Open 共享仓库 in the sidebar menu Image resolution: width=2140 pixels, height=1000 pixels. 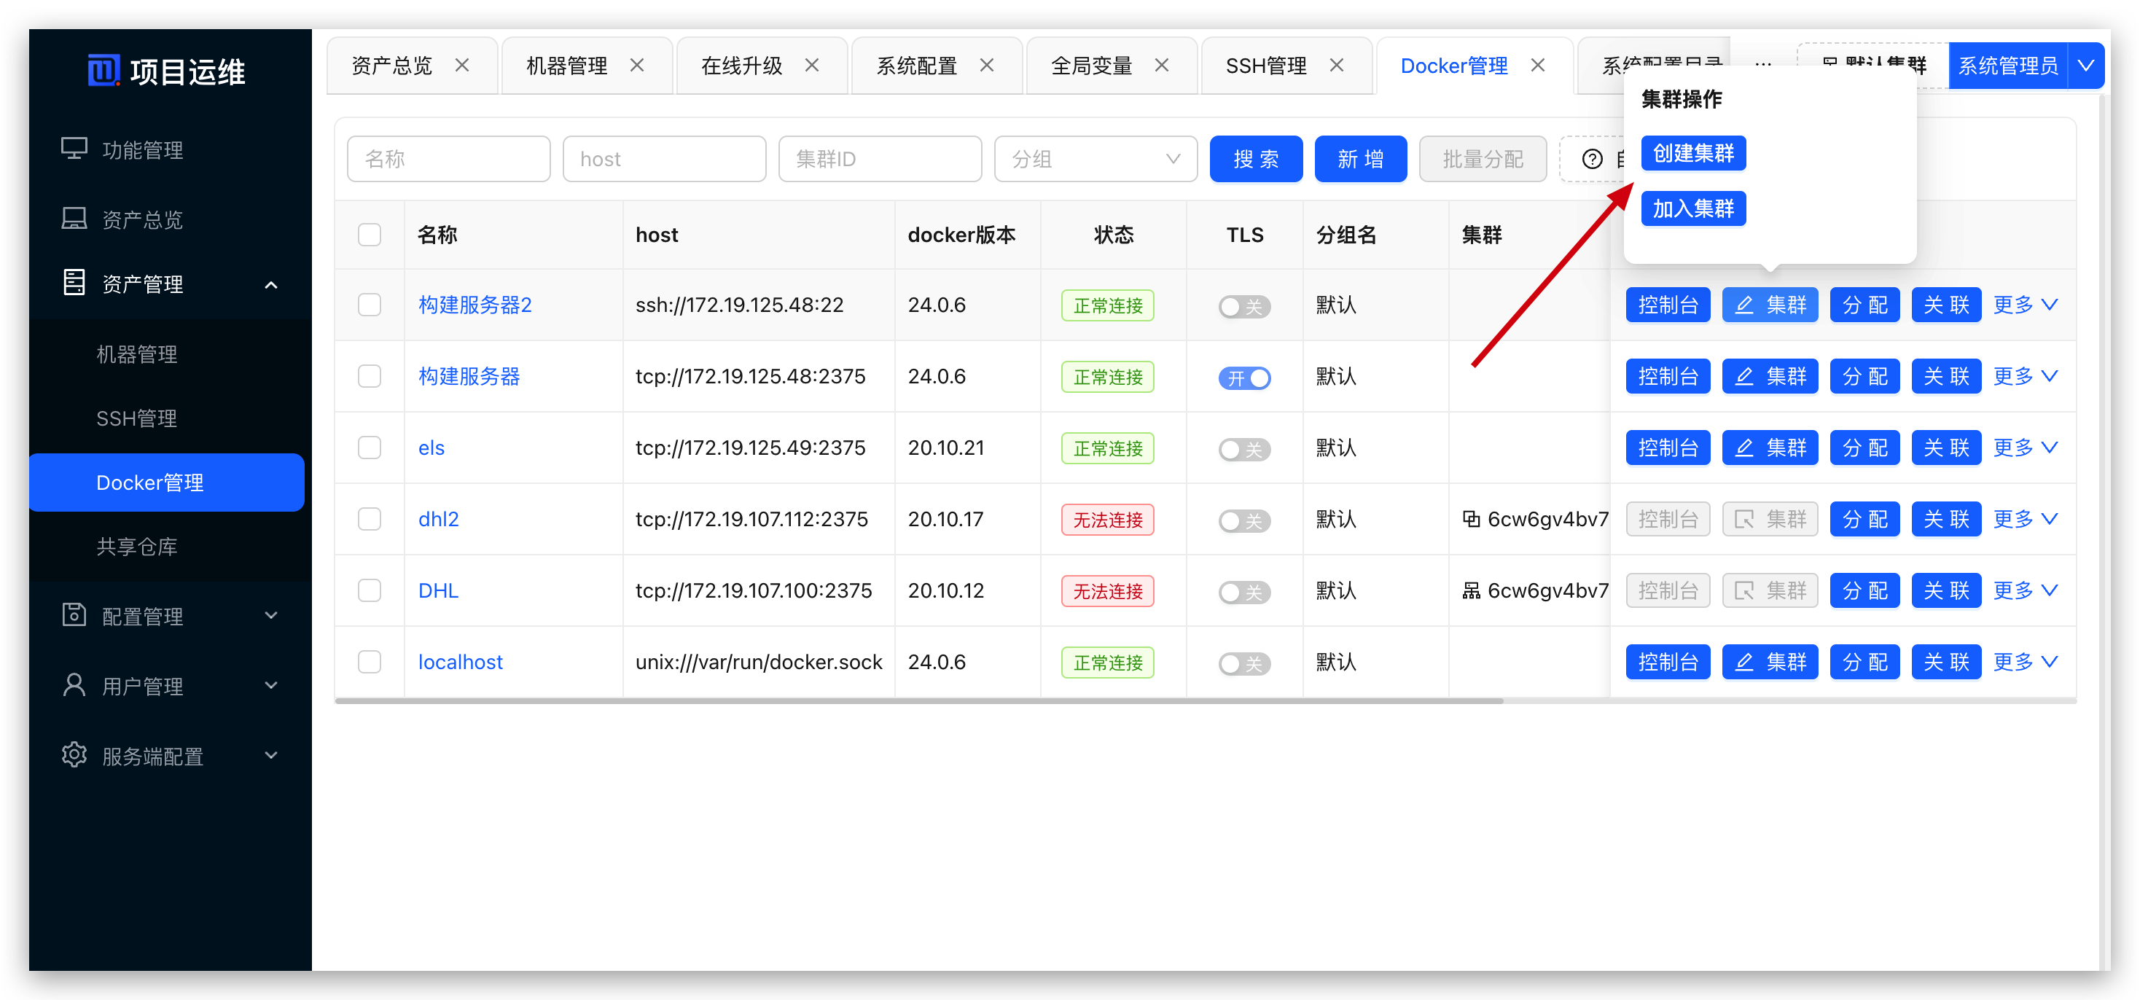(137, 547)
